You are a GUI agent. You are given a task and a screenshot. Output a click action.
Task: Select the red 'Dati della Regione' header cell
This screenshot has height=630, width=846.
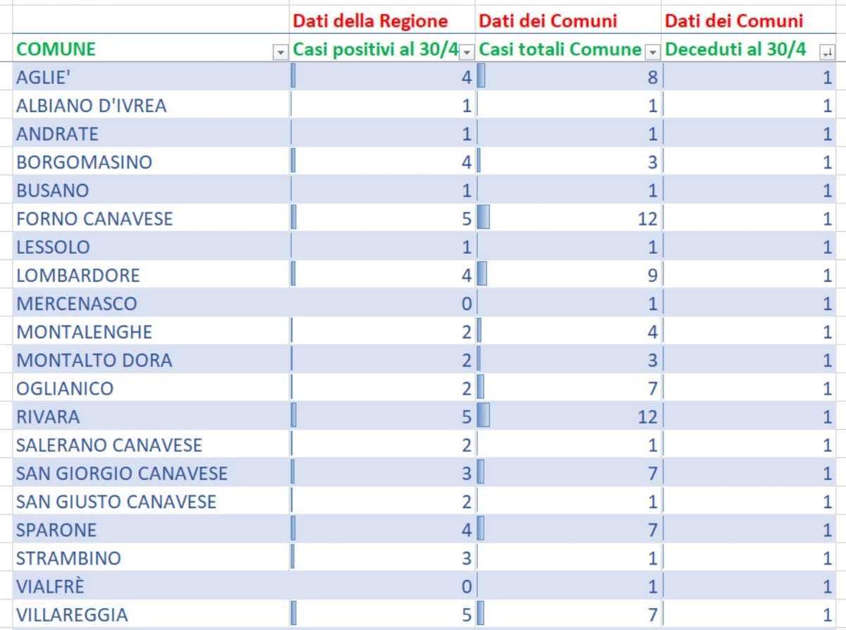click(382, 20)
